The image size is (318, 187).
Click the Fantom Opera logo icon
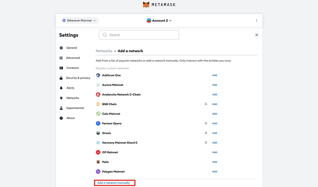pyautogui.click(x=98, y=123)
